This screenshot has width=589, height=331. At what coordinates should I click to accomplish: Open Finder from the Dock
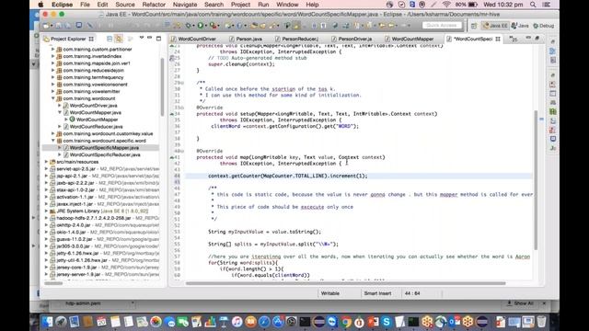(48, 322)
